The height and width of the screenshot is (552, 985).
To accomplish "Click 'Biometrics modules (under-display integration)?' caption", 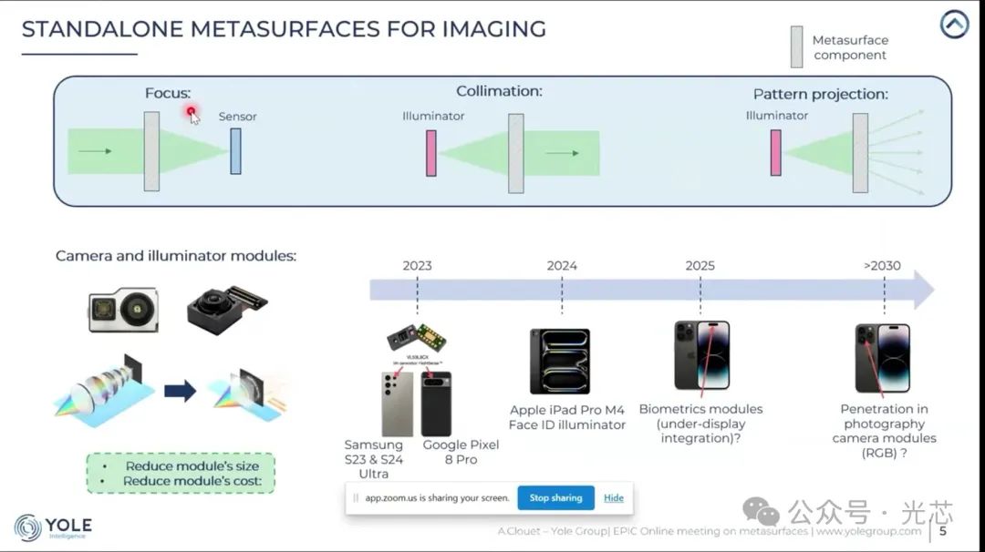I will [700, 424].
